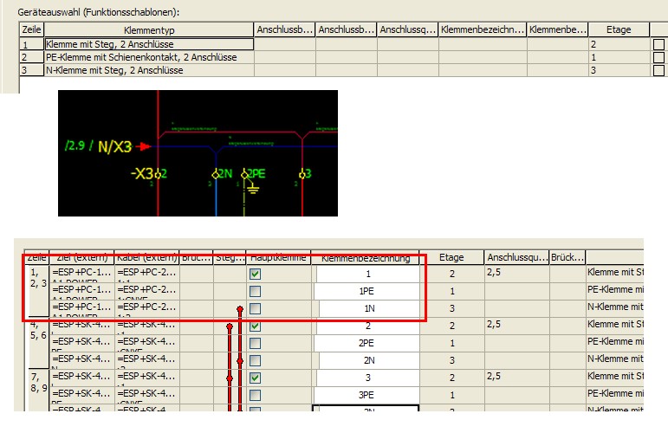
Task: Click Zeile header in the Geräteauswahl table
Action: point(31,29)
